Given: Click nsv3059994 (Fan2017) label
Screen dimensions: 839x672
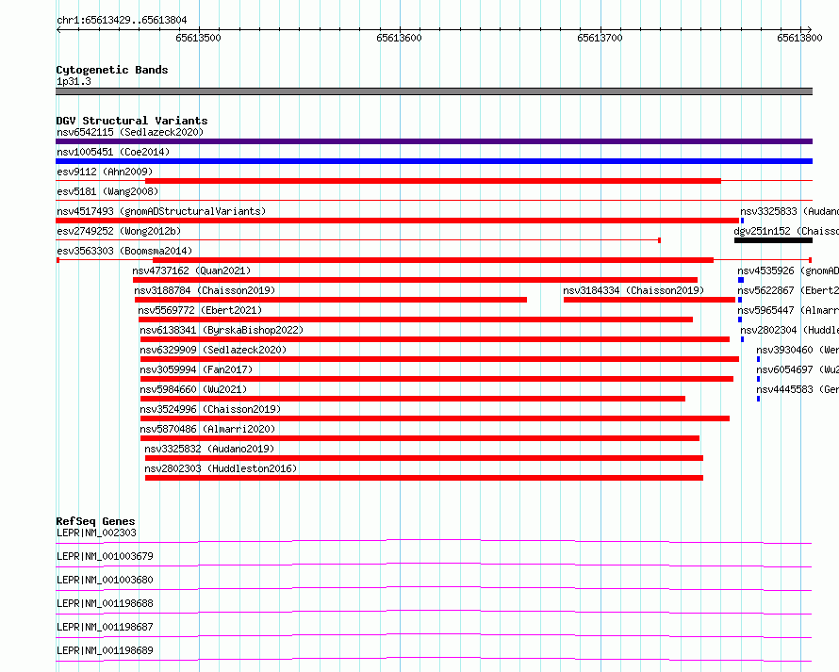Looking at the screenshot, I should click(196, 369).
